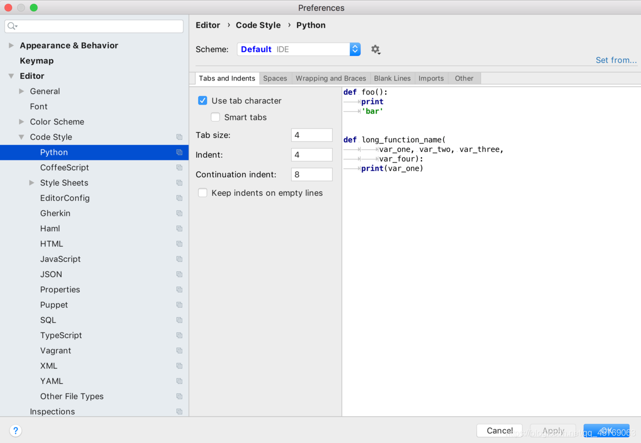Viewport: 641px width, 443px height.
Task: Open Wrapping and Braces tab
Action: [x=331, y=78]
